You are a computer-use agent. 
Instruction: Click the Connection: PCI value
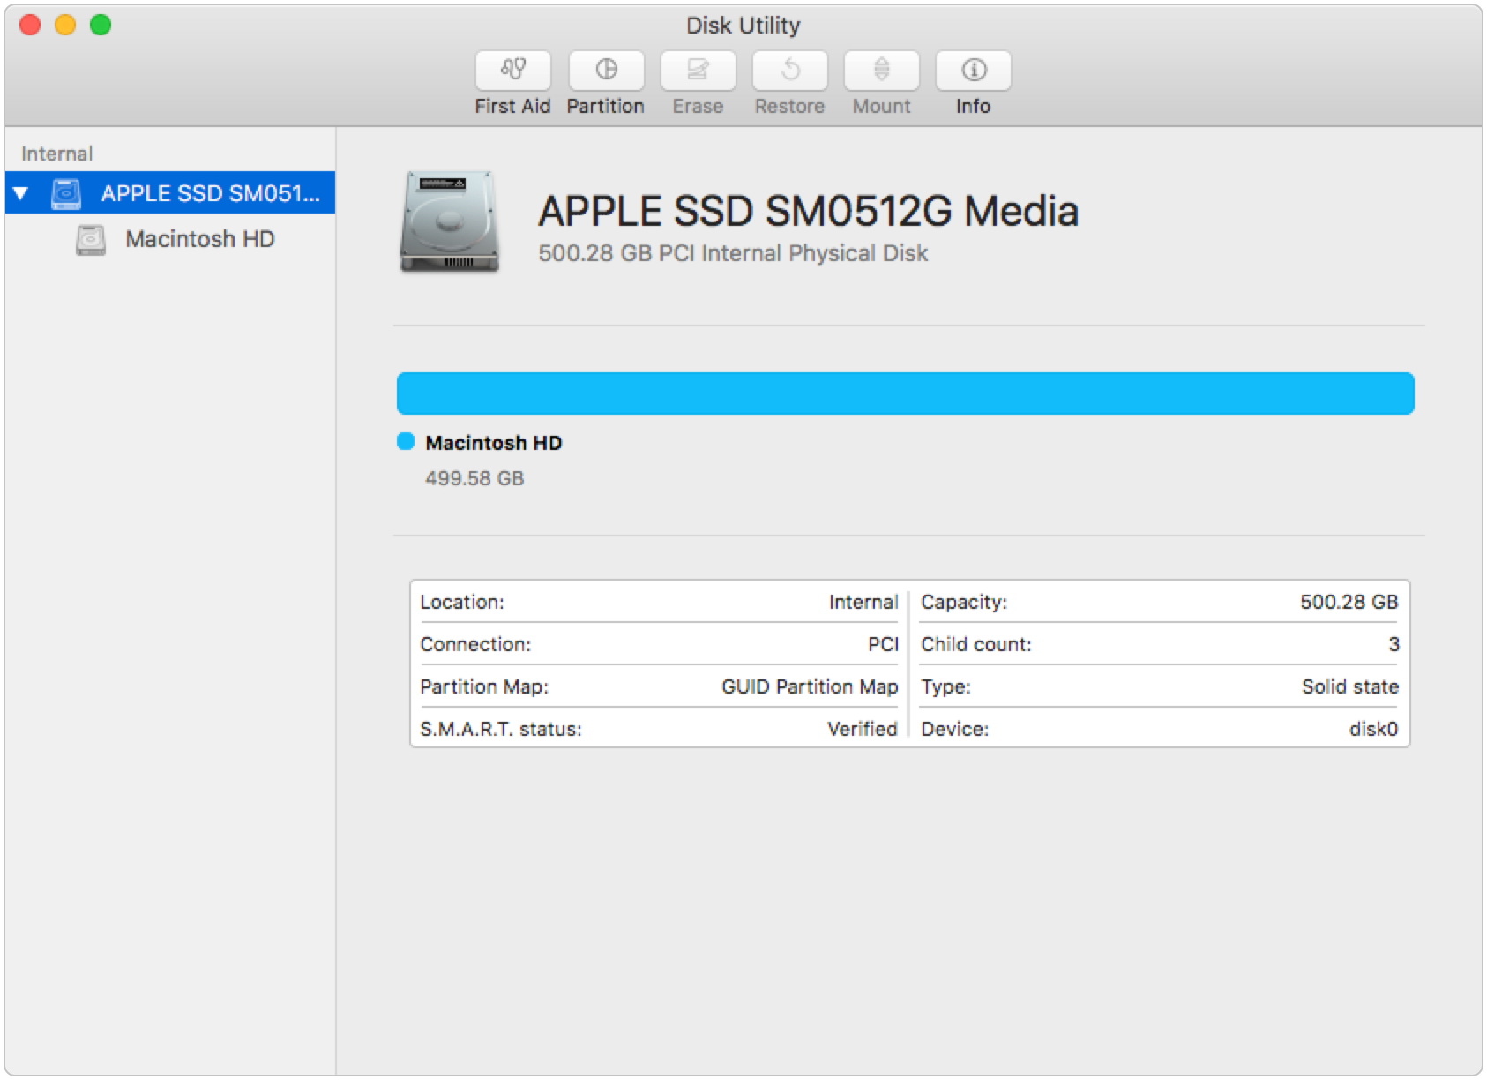pyautogui.click(x=883, y=644)
